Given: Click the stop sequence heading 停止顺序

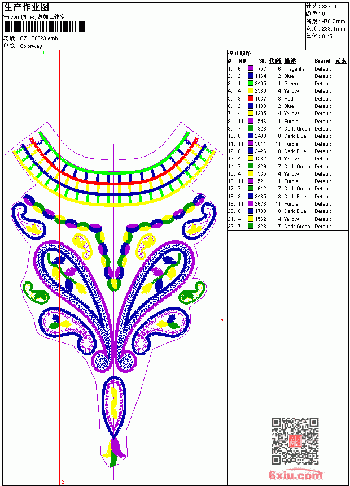Looking at the screenshot, I should tap(241, 54).
